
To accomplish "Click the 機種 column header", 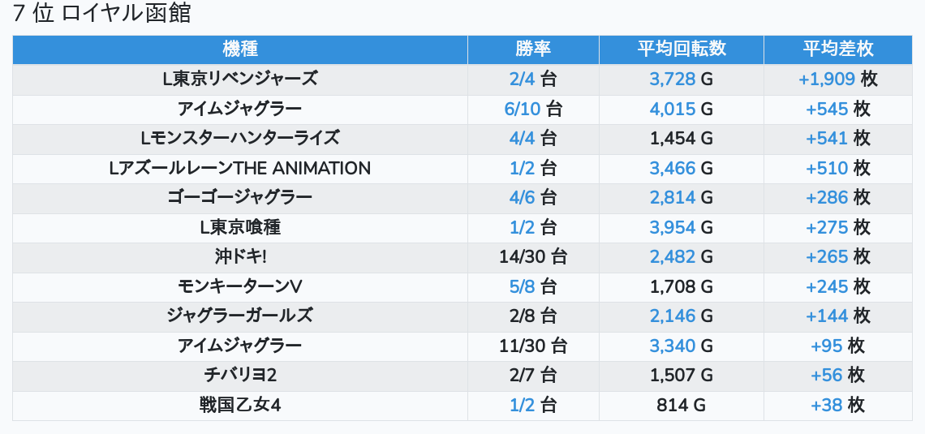I will point(239,49).
